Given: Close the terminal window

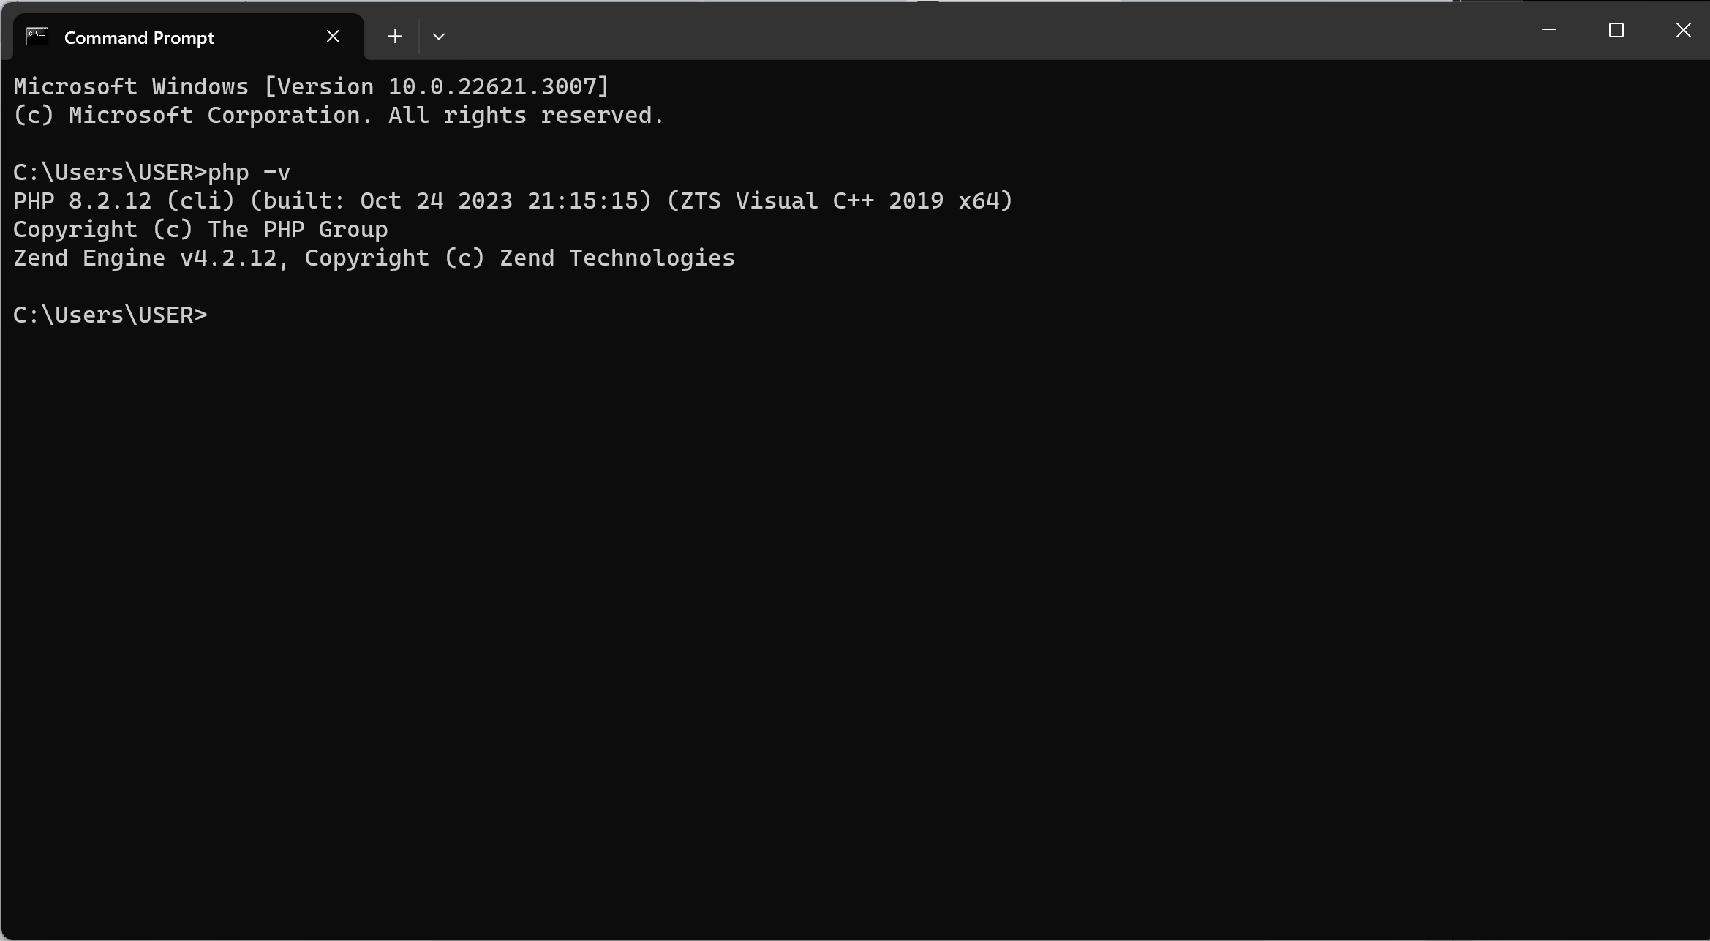Looking at the screenshot, I should click(x=1683, y=30).
